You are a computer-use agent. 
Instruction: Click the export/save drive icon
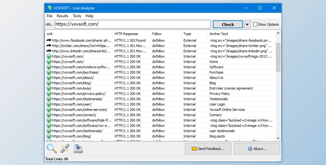78,149
